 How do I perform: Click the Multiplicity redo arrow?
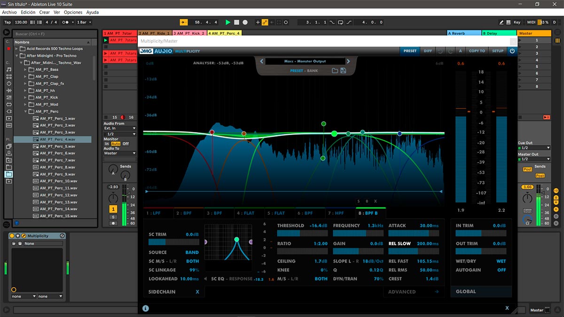450,51
